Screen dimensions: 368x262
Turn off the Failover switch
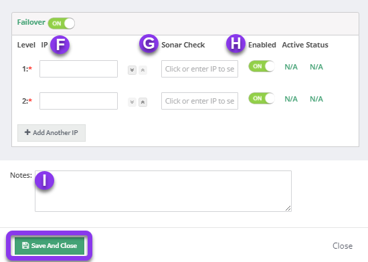(62, 23)
